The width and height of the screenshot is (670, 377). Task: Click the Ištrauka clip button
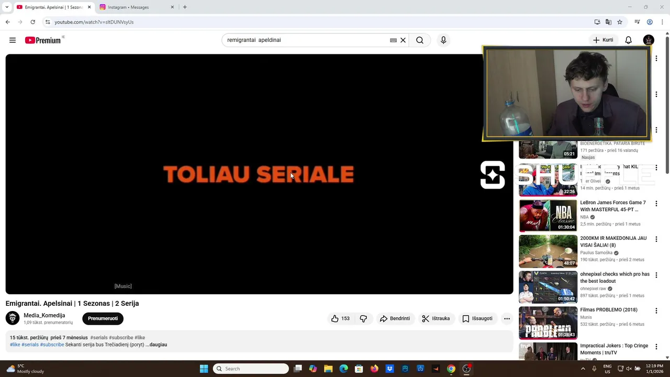click(x=436, y=318)
